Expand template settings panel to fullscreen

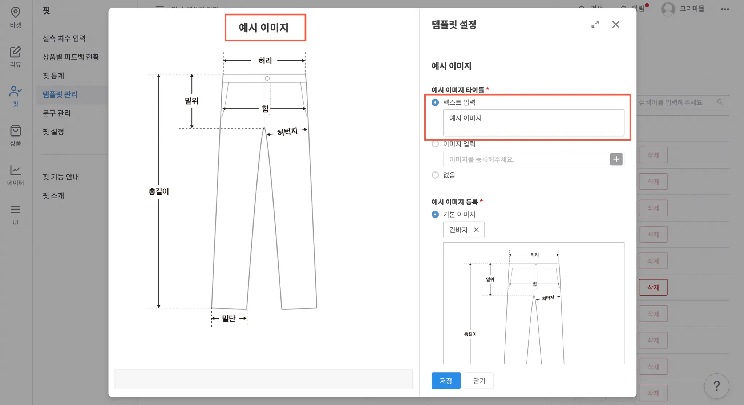coord(595,24)
